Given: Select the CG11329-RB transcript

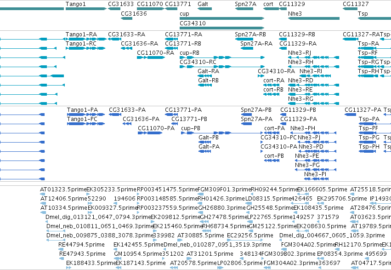Looking at the screenshot, I should coord(283,39).
